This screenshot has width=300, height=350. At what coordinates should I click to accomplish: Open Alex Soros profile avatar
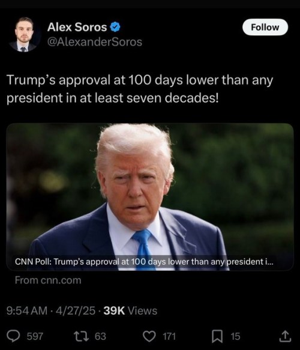click(x=24, y=34)
